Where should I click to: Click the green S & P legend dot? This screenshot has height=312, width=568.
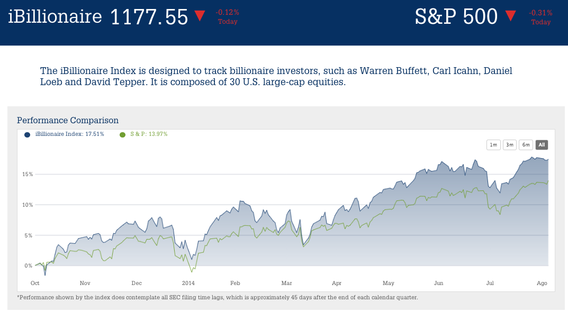pyautogui.click(x=123, y=134)
